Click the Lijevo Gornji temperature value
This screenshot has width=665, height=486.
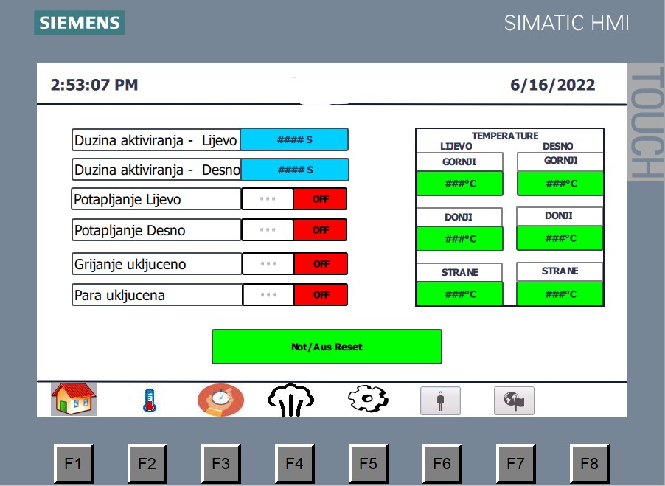click(x=459, y=184)
